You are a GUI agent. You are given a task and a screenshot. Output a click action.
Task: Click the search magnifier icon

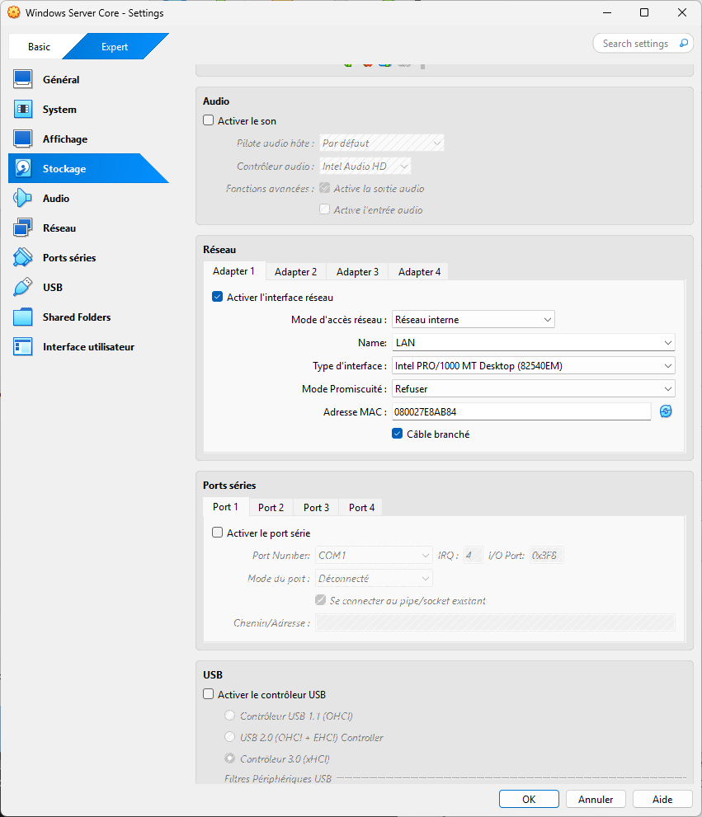684,43
